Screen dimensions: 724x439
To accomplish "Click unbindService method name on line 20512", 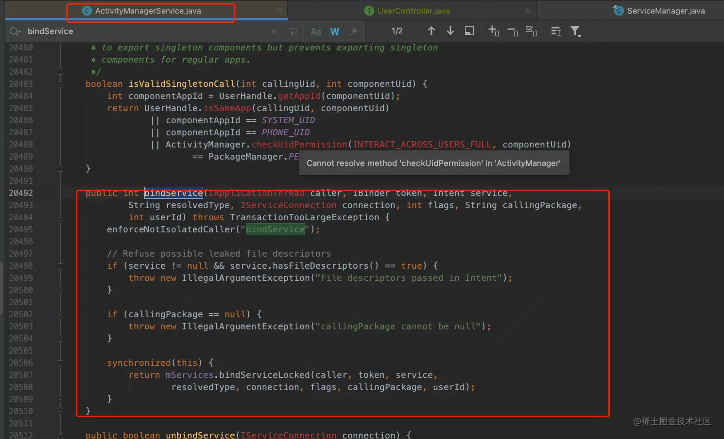I will coord(200,435).
